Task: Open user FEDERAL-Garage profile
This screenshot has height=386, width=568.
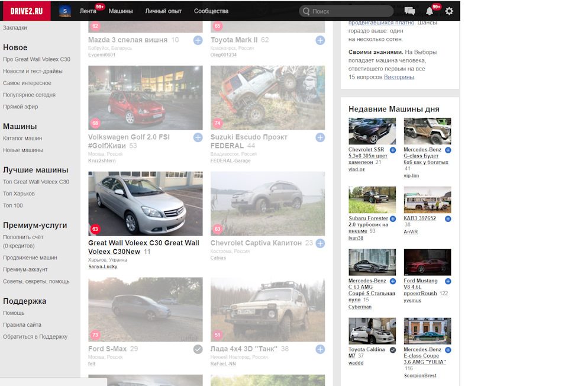Action: pyautogui.click(x=230, y=160)
